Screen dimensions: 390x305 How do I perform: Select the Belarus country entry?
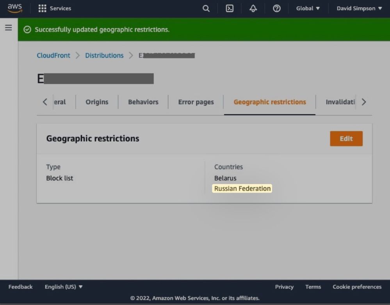225,178
